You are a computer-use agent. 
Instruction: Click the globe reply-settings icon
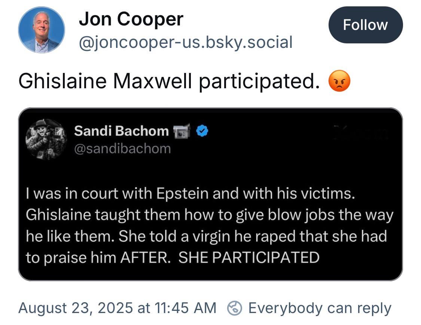(x=235, y=308)
